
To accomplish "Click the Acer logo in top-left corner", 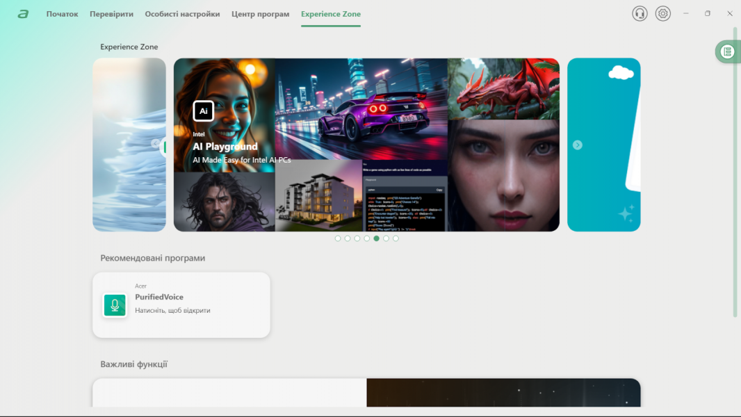I will [23, 14].
